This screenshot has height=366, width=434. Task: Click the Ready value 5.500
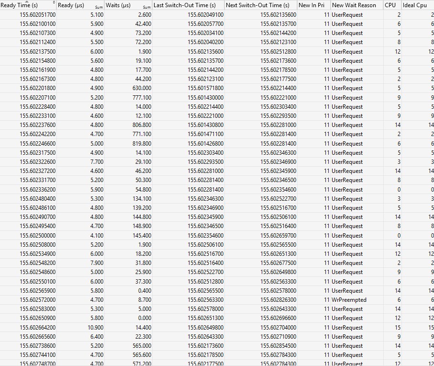click(97, 42)
